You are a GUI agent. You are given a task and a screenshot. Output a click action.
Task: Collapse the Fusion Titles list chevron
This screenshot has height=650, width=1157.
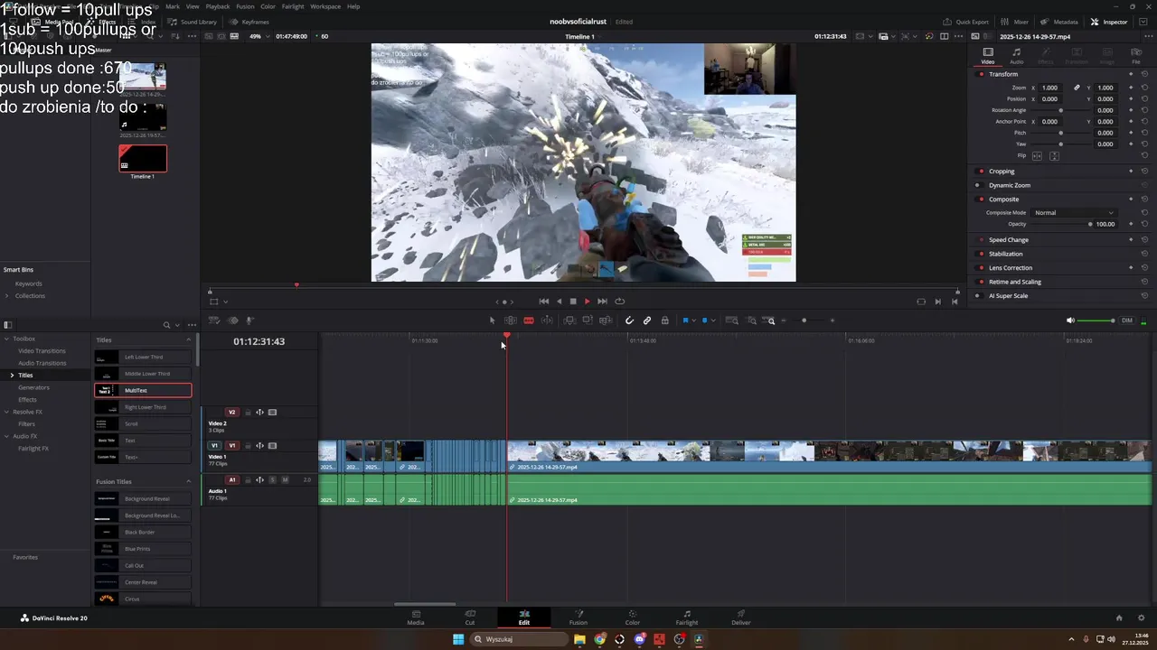coord(189,482)
